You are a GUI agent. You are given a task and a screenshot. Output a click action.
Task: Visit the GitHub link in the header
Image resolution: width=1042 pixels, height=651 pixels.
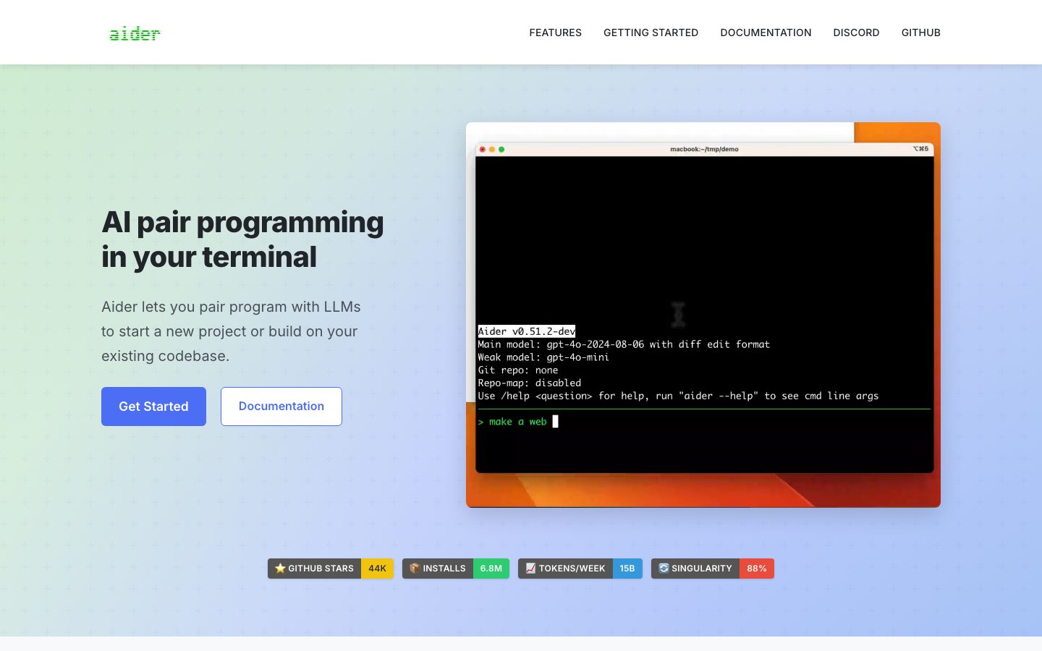pos(920,33)
